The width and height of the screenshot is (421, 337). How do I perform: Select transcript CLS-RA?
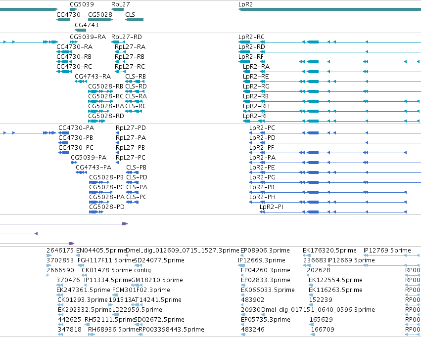136,96
